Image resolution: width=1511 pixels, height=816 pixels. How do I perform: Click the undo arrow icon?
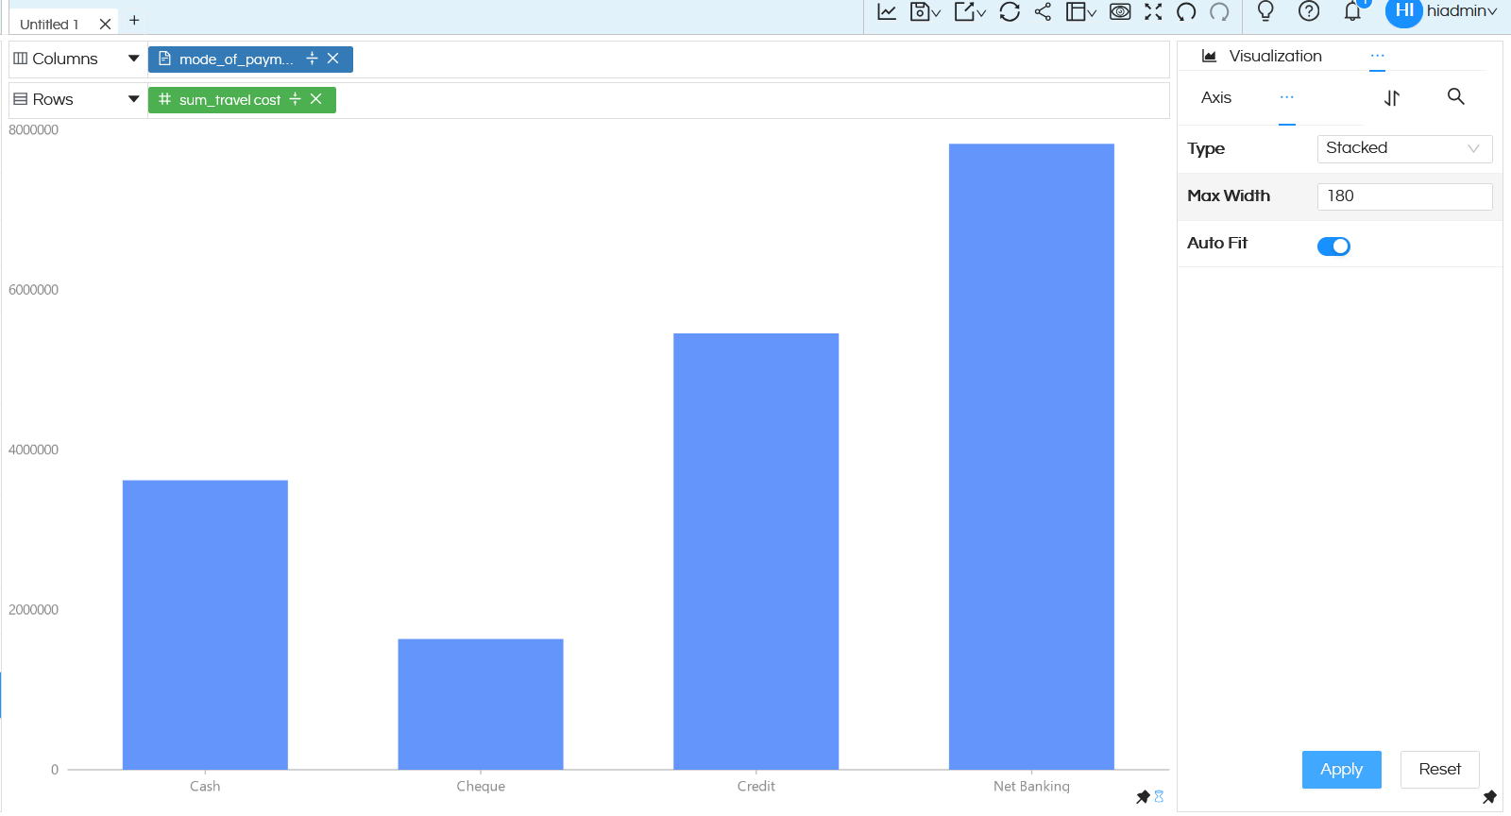(1186, 11)
